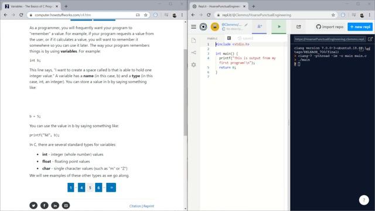Open new tab in HowStuffWorks window

[66, 6]
